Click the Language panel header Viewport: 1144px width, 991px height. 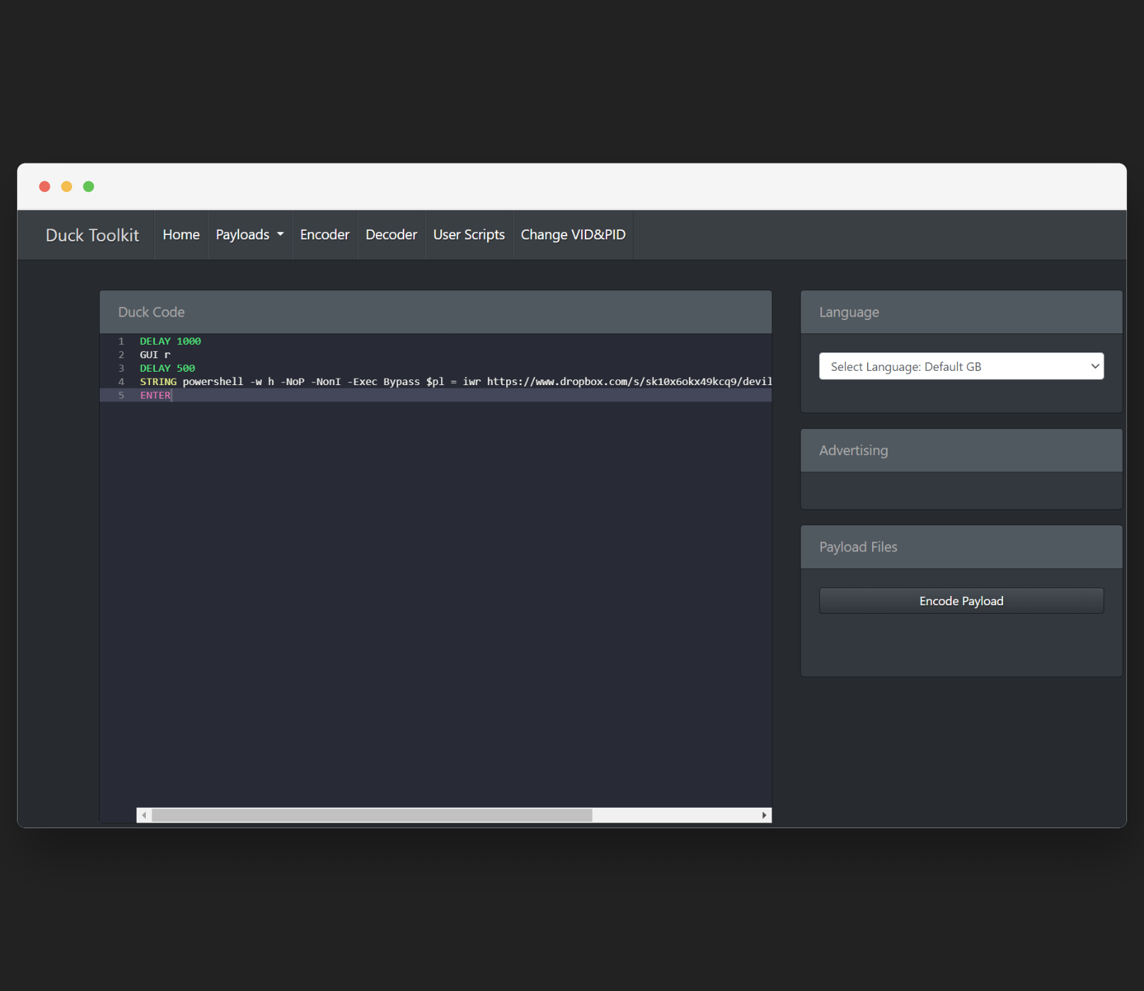tap(961, 312)
